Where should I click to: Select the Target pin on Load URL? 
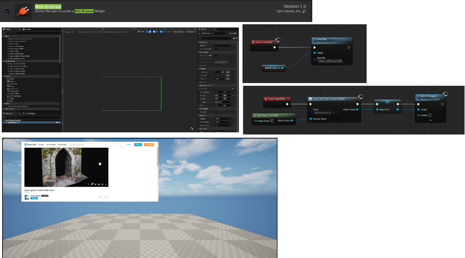coord(315,53)
